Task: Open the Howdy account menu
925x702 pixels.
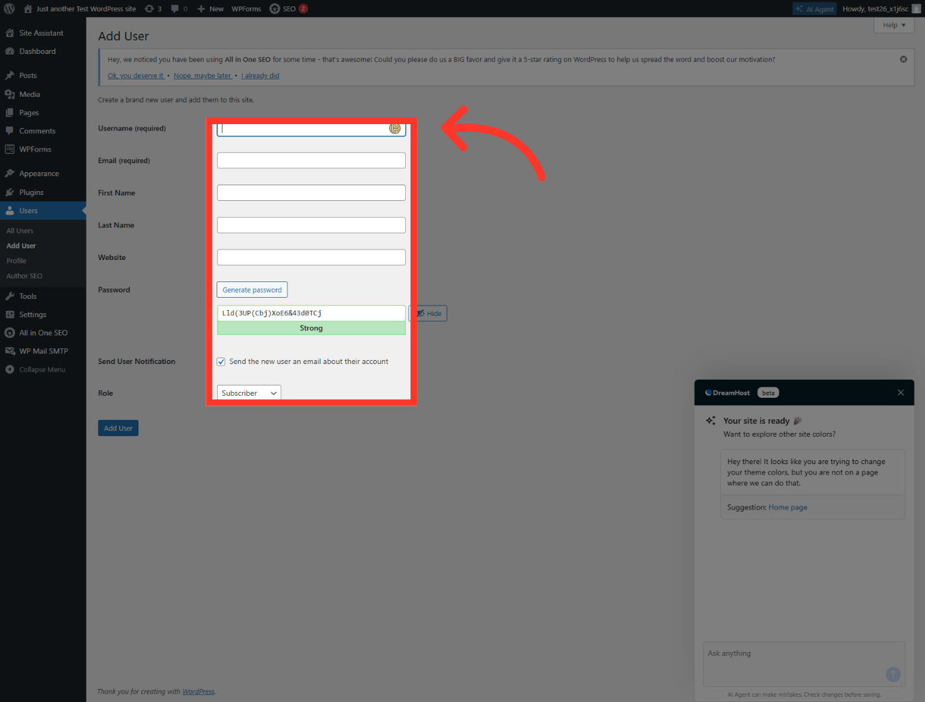Action: point(881,9)
